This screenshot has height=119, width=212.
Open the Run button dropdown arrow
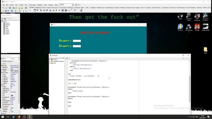coord(18,11)
